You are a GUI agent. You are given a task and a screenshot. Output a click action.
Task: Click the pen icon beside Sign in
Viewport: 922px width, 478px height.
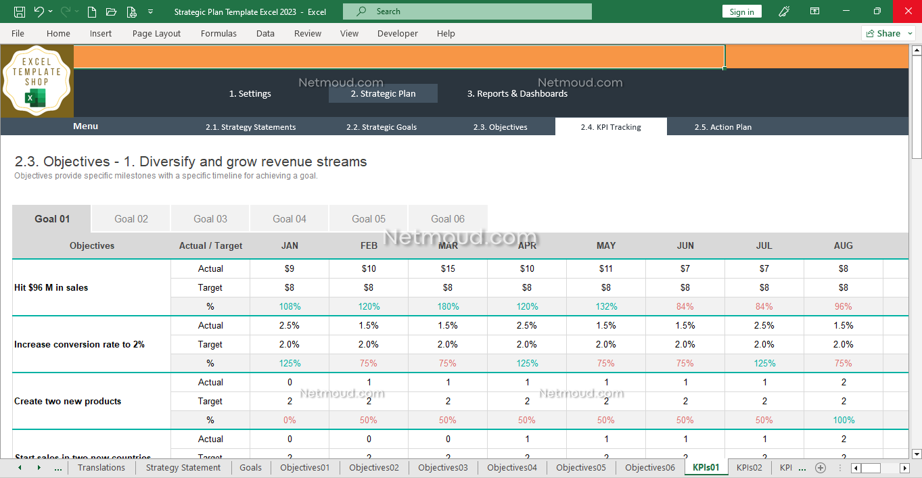click(x=785, y=11)
